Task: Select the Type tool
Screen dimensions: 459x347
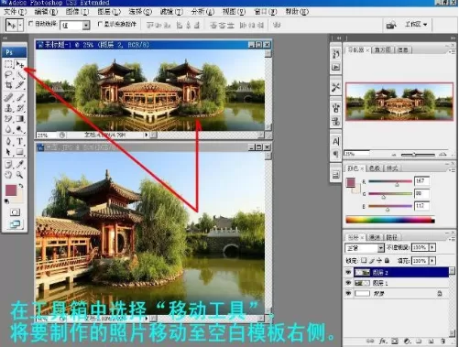Action: click(x=20, y=141)
